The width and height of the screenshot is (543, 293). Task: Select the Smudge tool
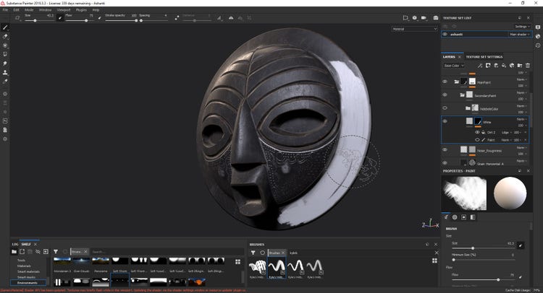point(6,64)
